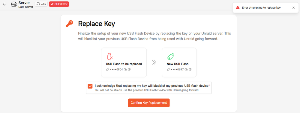Click the small USB icon beside ••••0697
Image resolution: width=300 pixels, height=113 pixels.
168,70
